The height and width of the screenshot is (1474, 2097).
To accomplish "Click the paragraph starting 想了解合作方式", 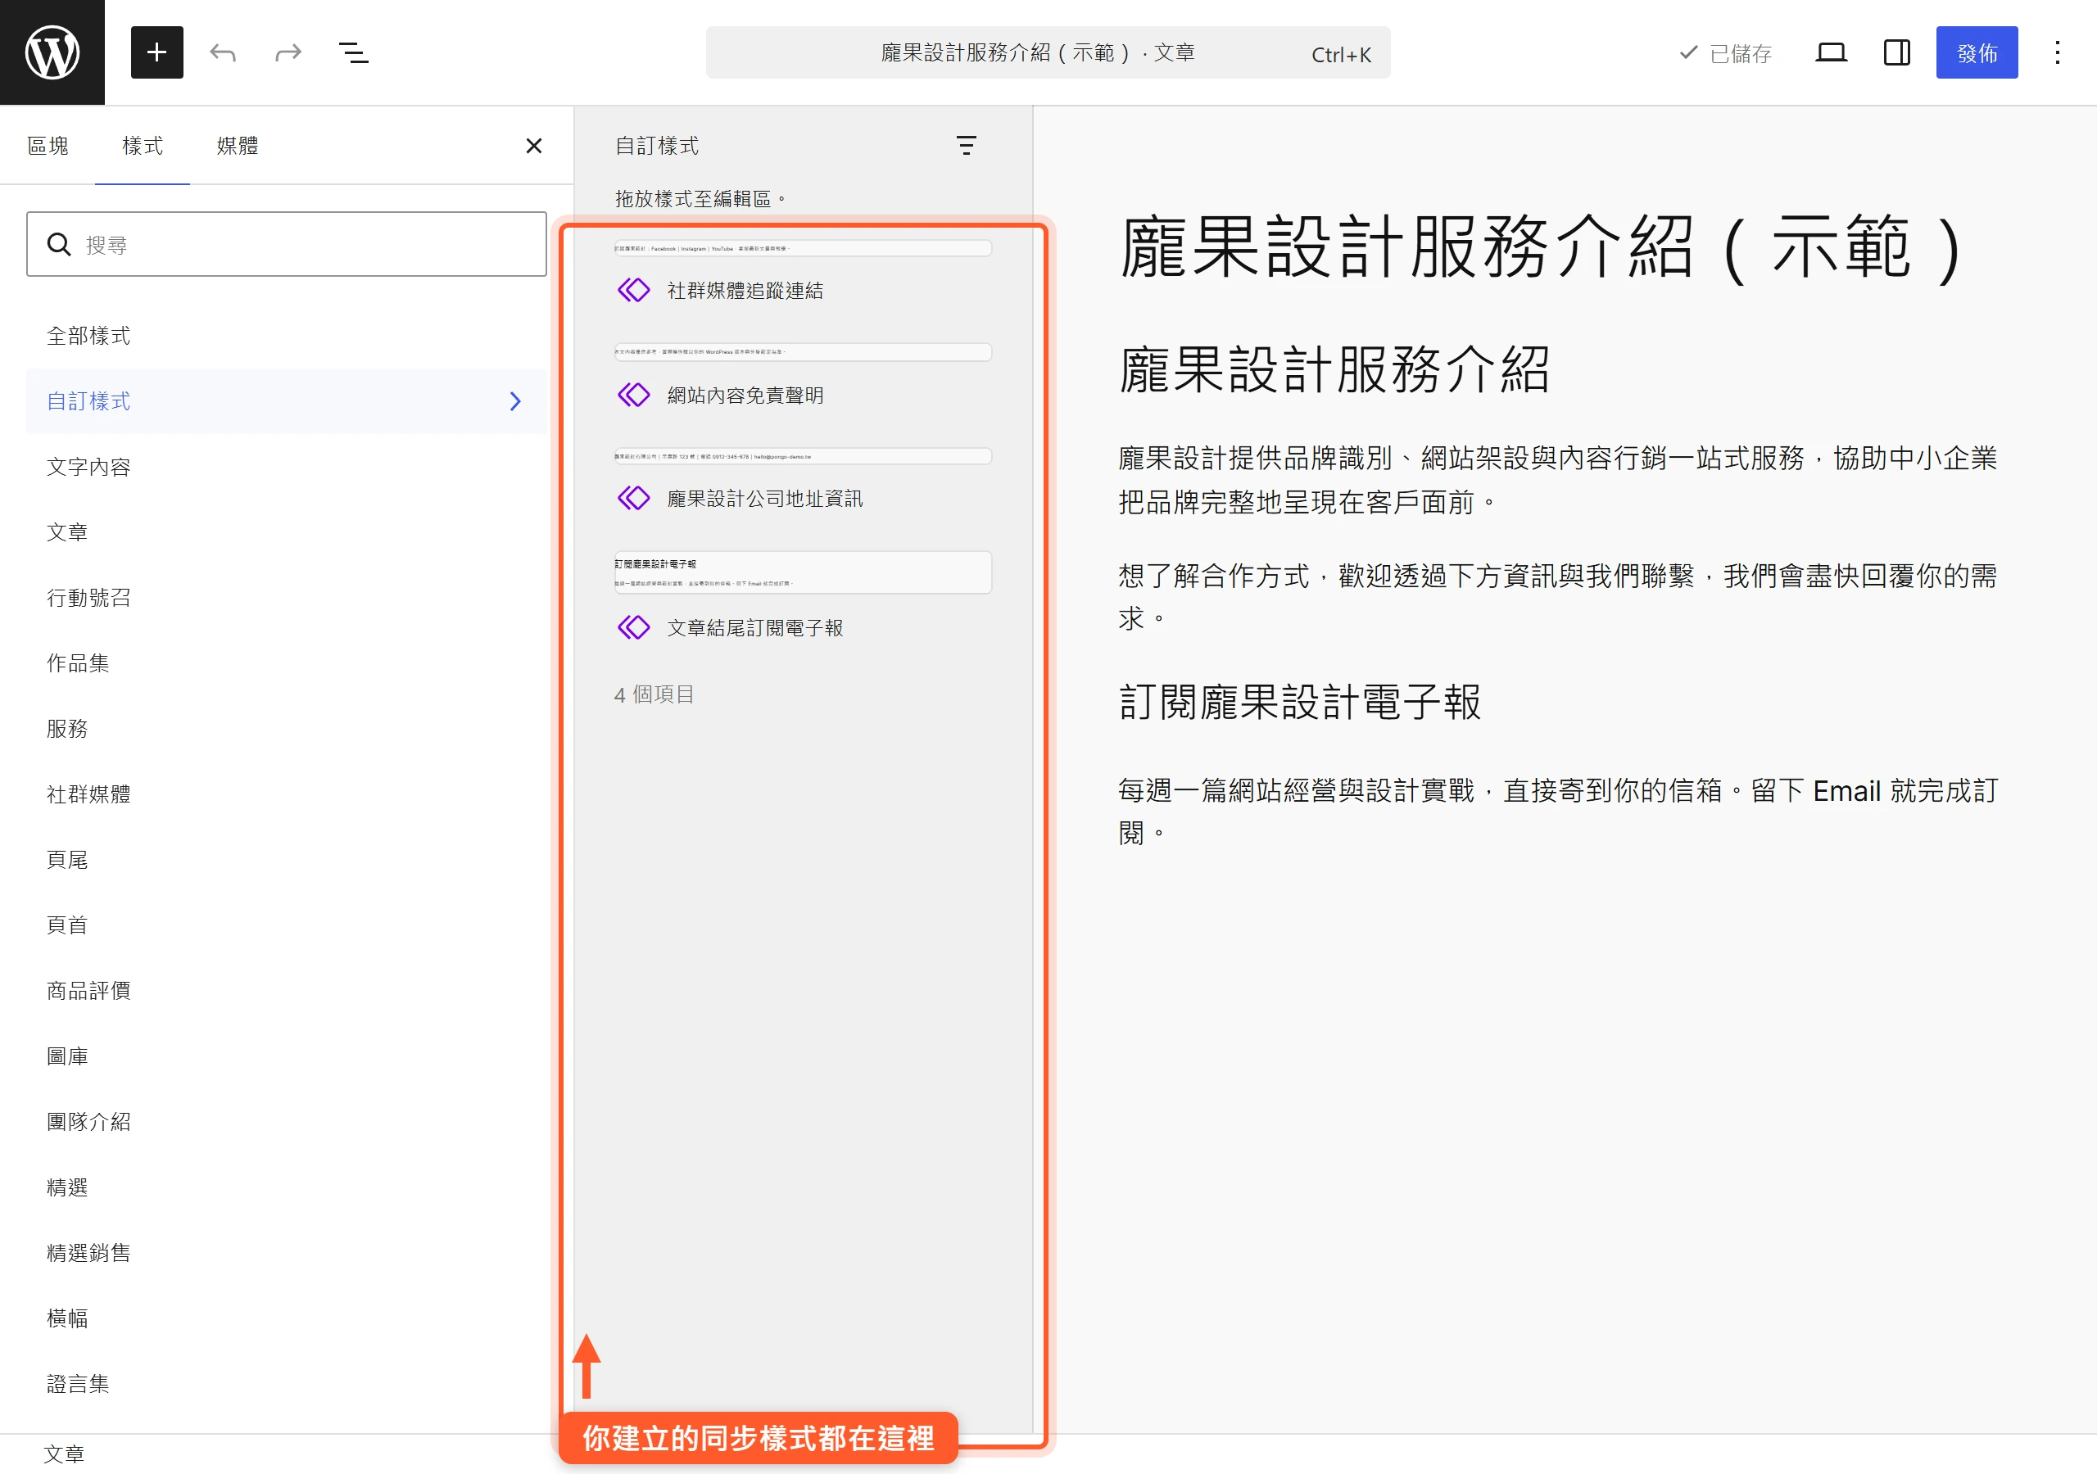I will tap(1558, 597).
